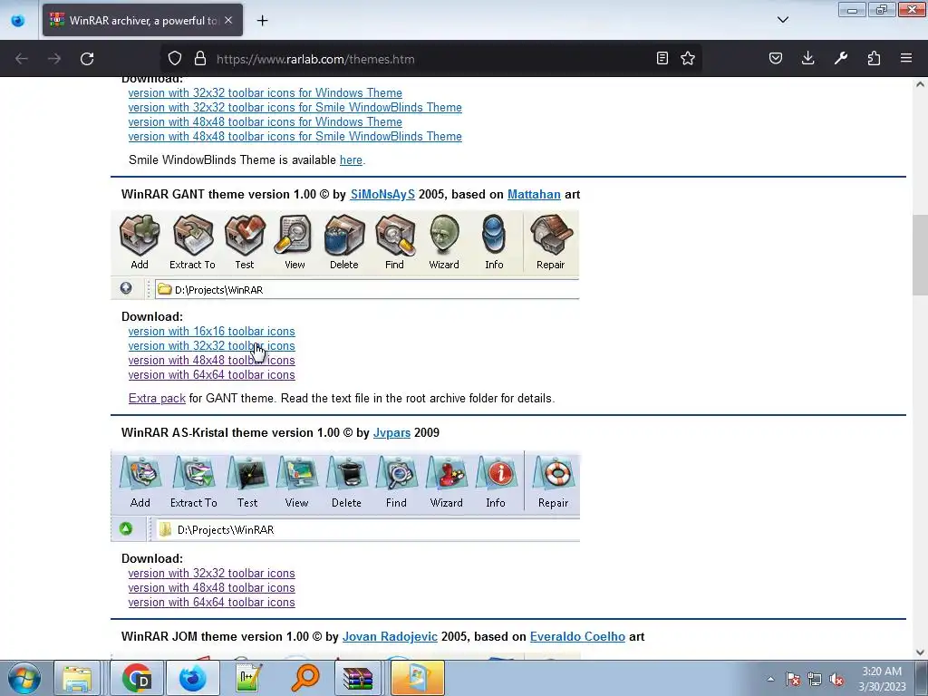
Task: View site tracking protection shield
Action: click(x=175, y=59)
